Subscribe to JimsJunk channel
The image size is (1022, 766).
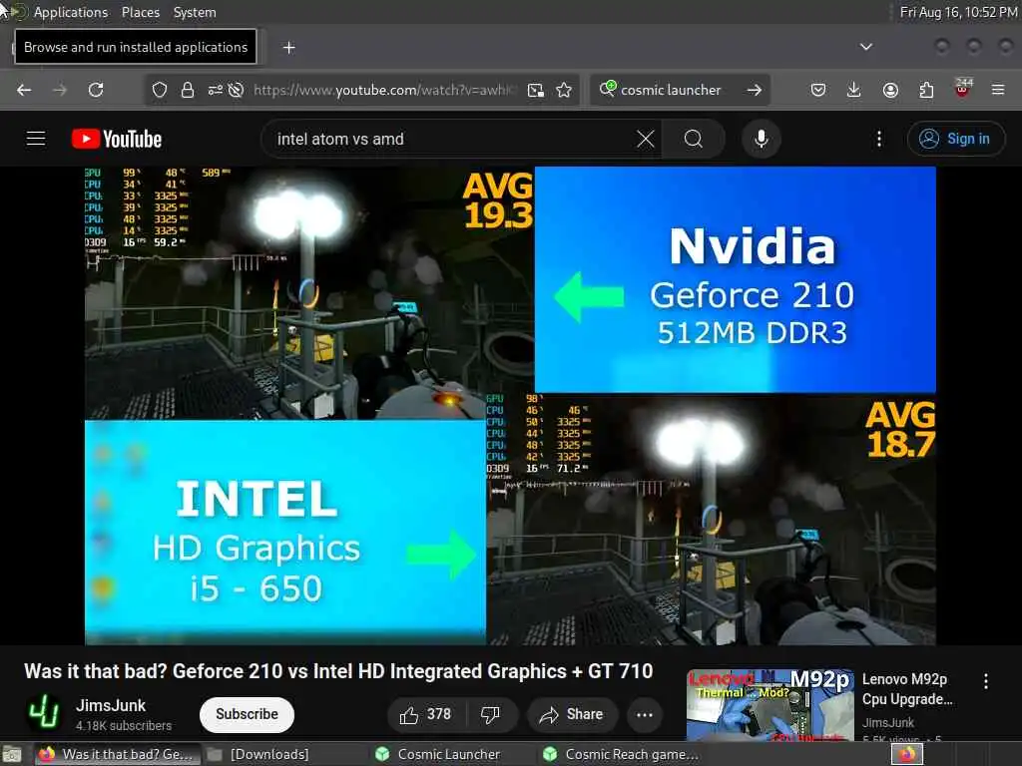(248, 714)
